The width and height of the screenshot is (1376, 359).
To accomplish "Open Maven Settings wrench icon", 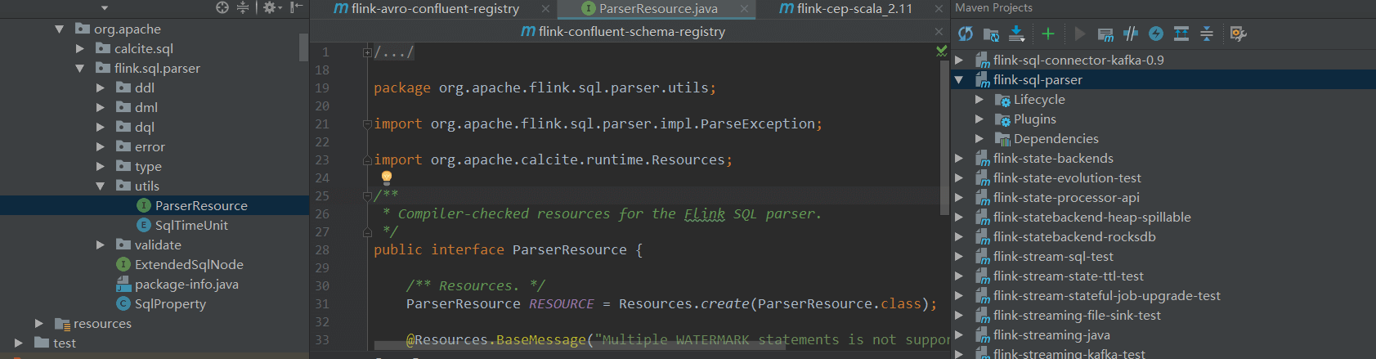I will click(1238, 34).
